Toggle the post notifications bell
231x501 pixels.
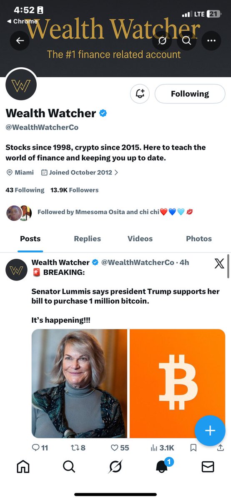click(x=140, y=94)
